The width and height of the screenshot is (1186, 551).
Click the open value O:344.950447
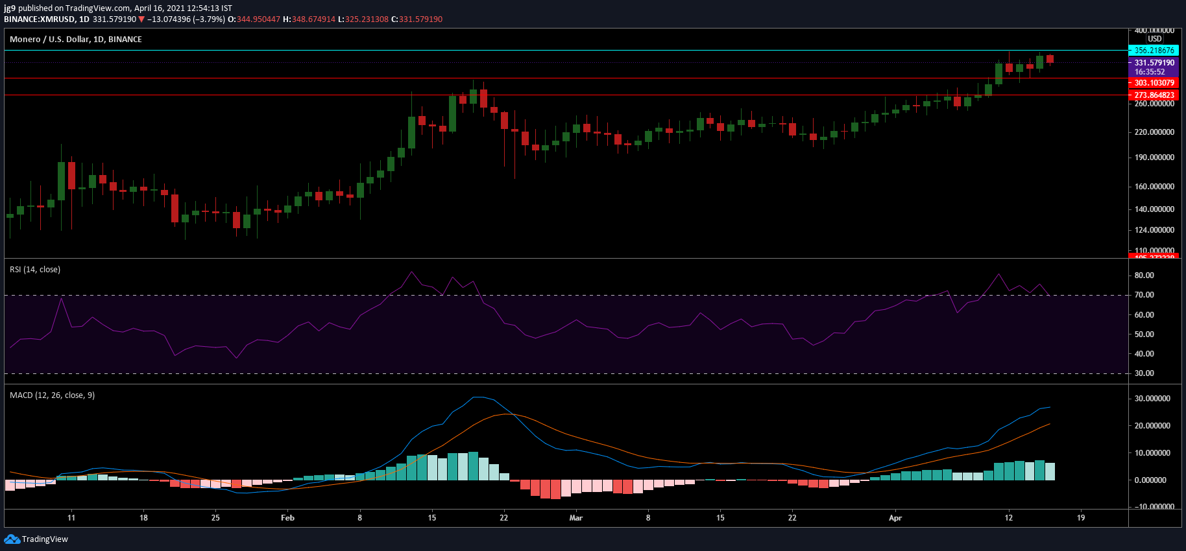tap(254, 19)
